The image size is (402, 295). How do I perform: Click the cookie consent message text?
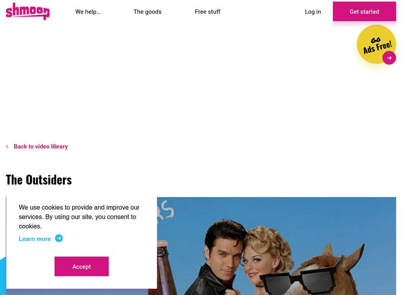(79, 217)
